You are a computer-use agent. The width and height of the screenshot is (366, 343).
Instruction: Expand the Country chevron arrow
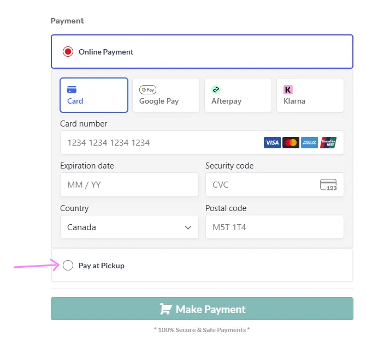point(188,227)
